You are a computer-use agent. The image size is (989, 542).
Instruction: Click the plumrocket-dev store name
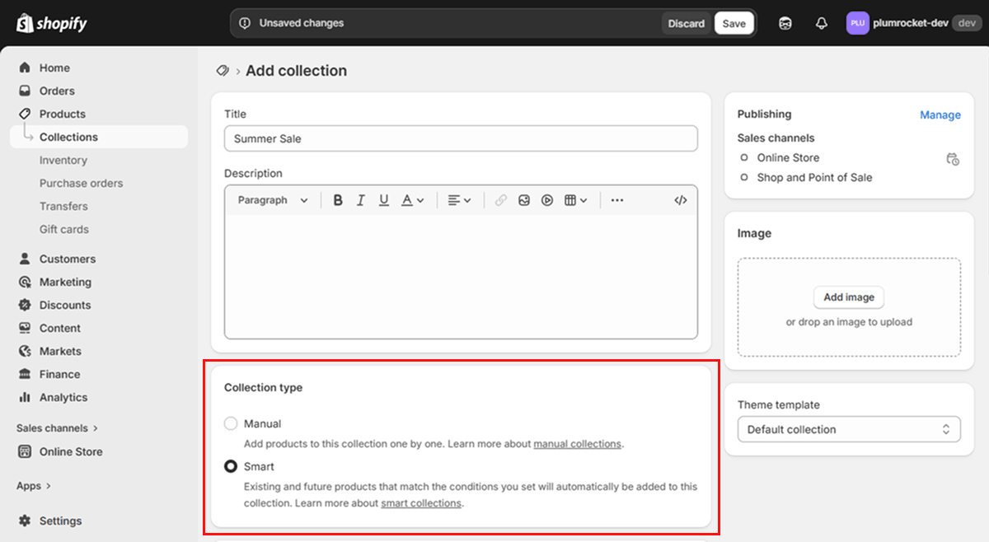click(911, 23)
